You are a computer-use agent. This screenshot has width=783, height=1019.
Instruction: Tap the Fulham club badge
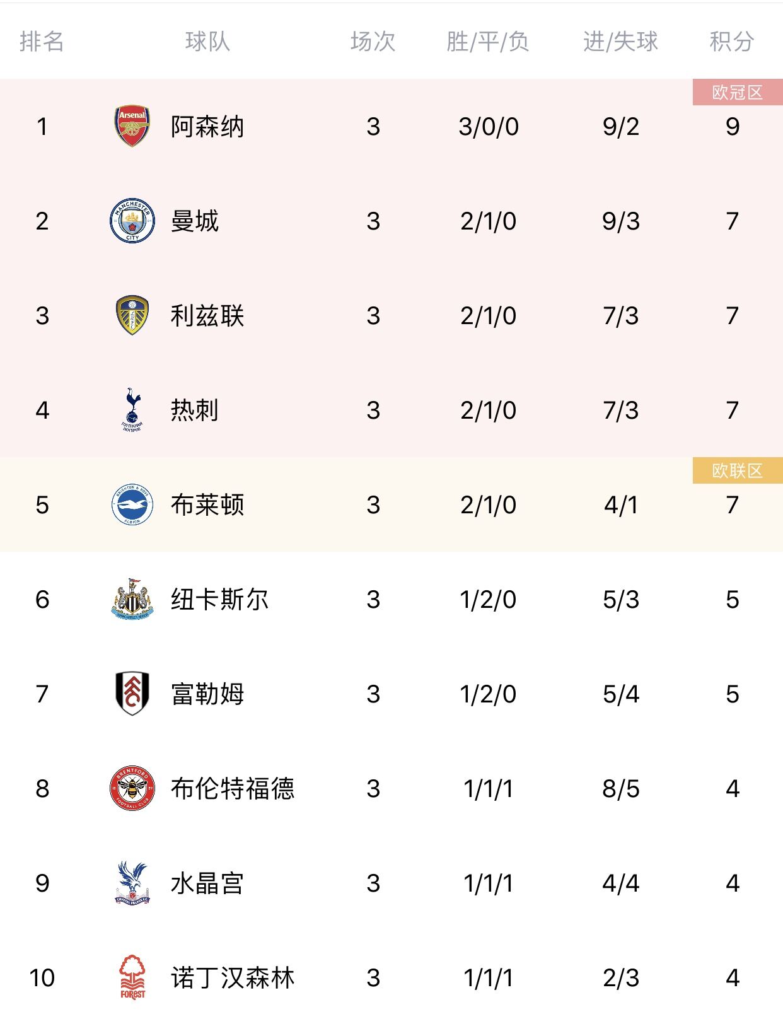(x=132, y=694)
